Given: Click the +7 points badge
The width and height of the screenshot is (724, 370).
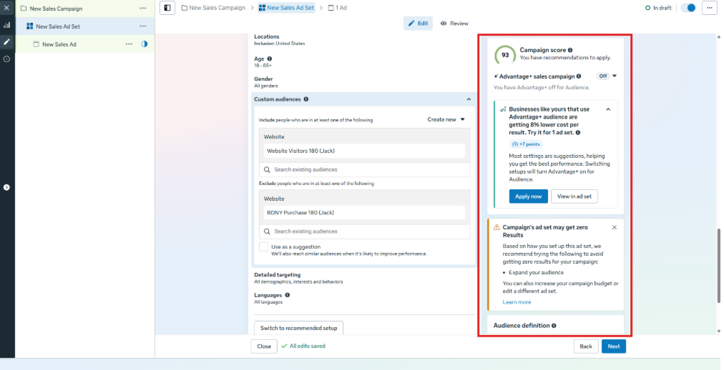Looking at the screenshot, I should click(525, 144).
